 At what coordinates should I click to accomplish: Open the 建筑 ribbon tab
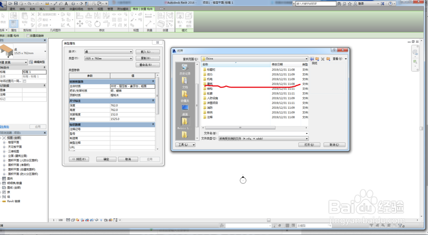tap(12, 9)
